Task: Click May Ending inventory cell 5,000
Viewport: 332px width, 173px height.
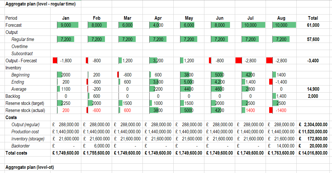Action: pos(189,82)
